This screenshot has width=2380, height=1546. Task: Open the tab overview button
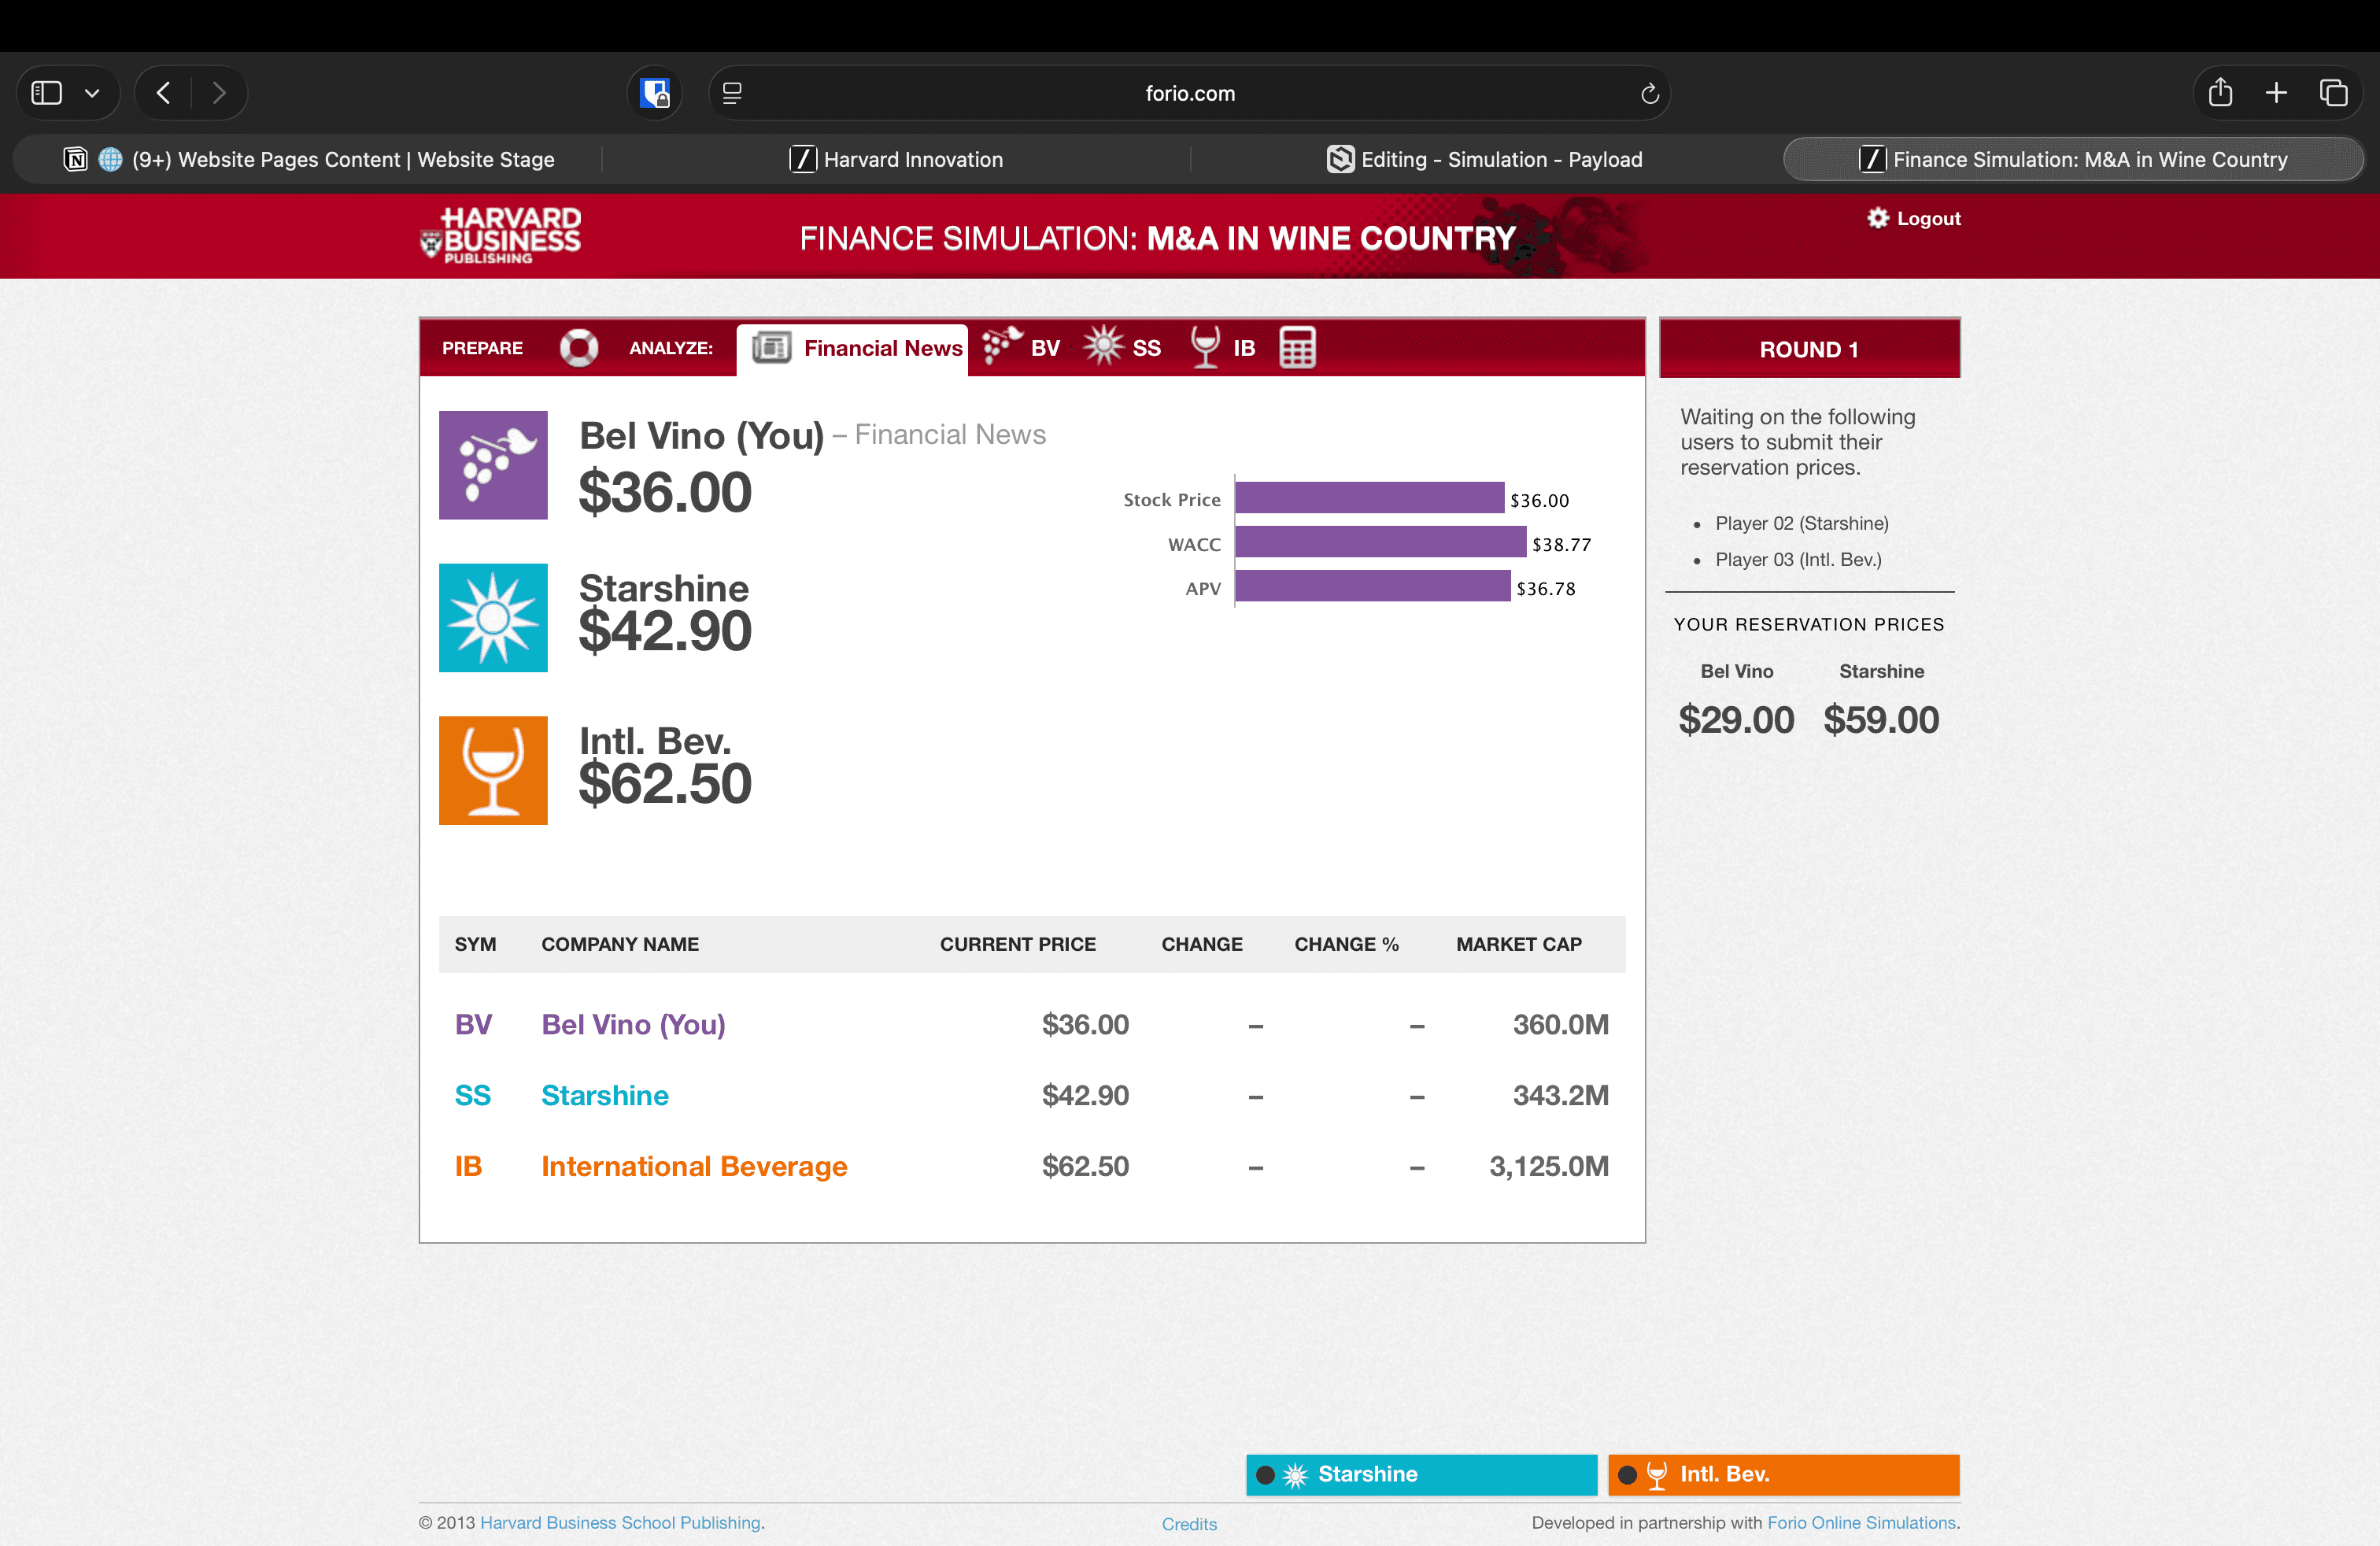[2333, 93]
